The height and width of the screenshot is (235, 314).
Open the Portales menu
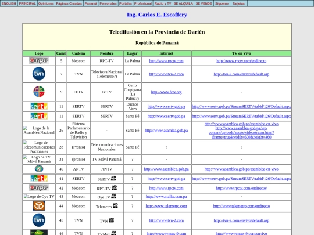click(126, 3)
